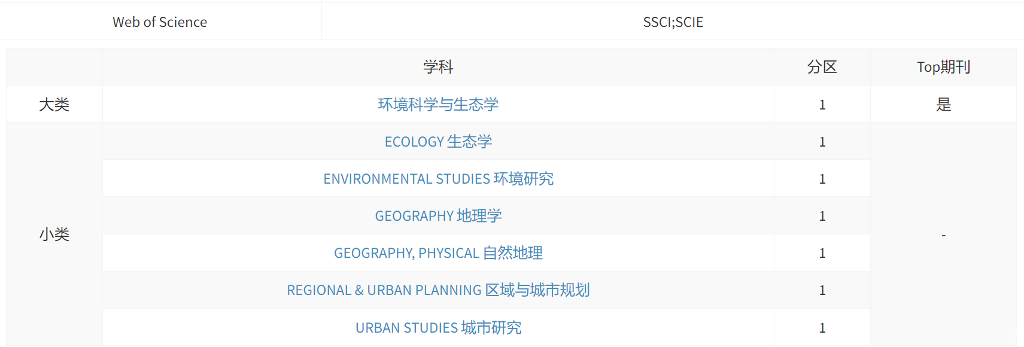Viewport: 1024px width, 347px height.
Task: Click the dash cell in 小类 Top期刊 column
Action: [x=943, y=235]
